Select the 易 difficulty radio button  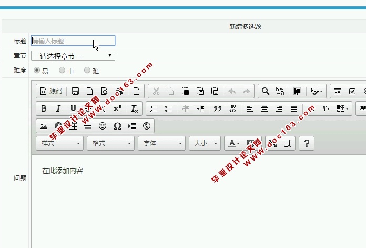pyautogui.click(x=37, y=70)
